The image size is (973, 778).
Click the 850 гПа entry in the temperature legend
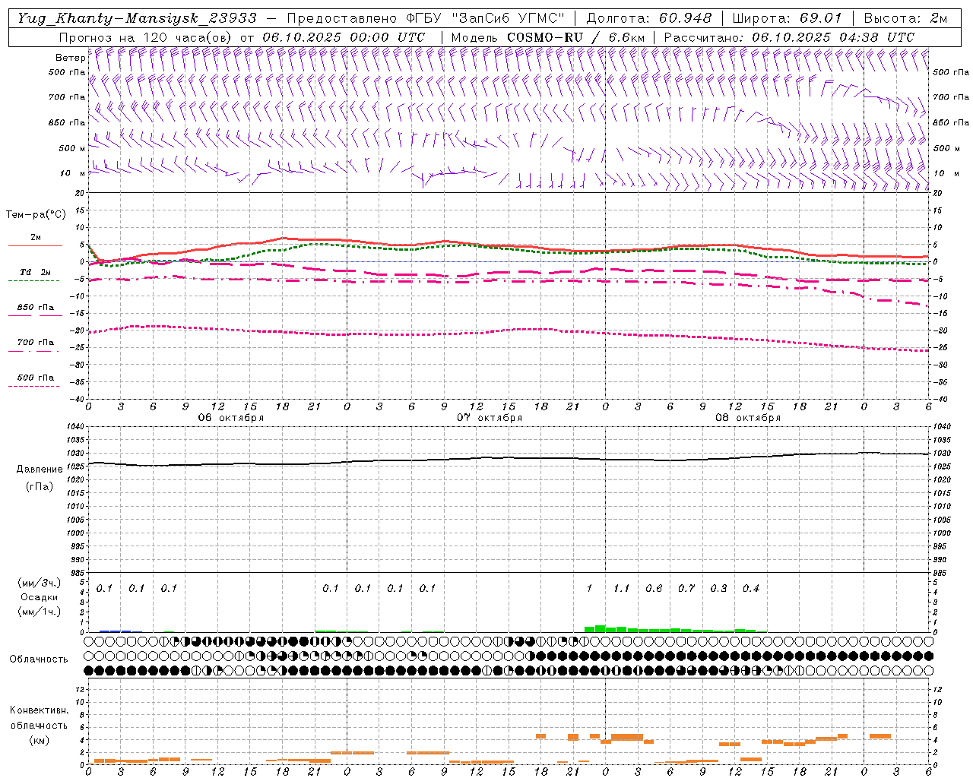(x=36, y=308)
